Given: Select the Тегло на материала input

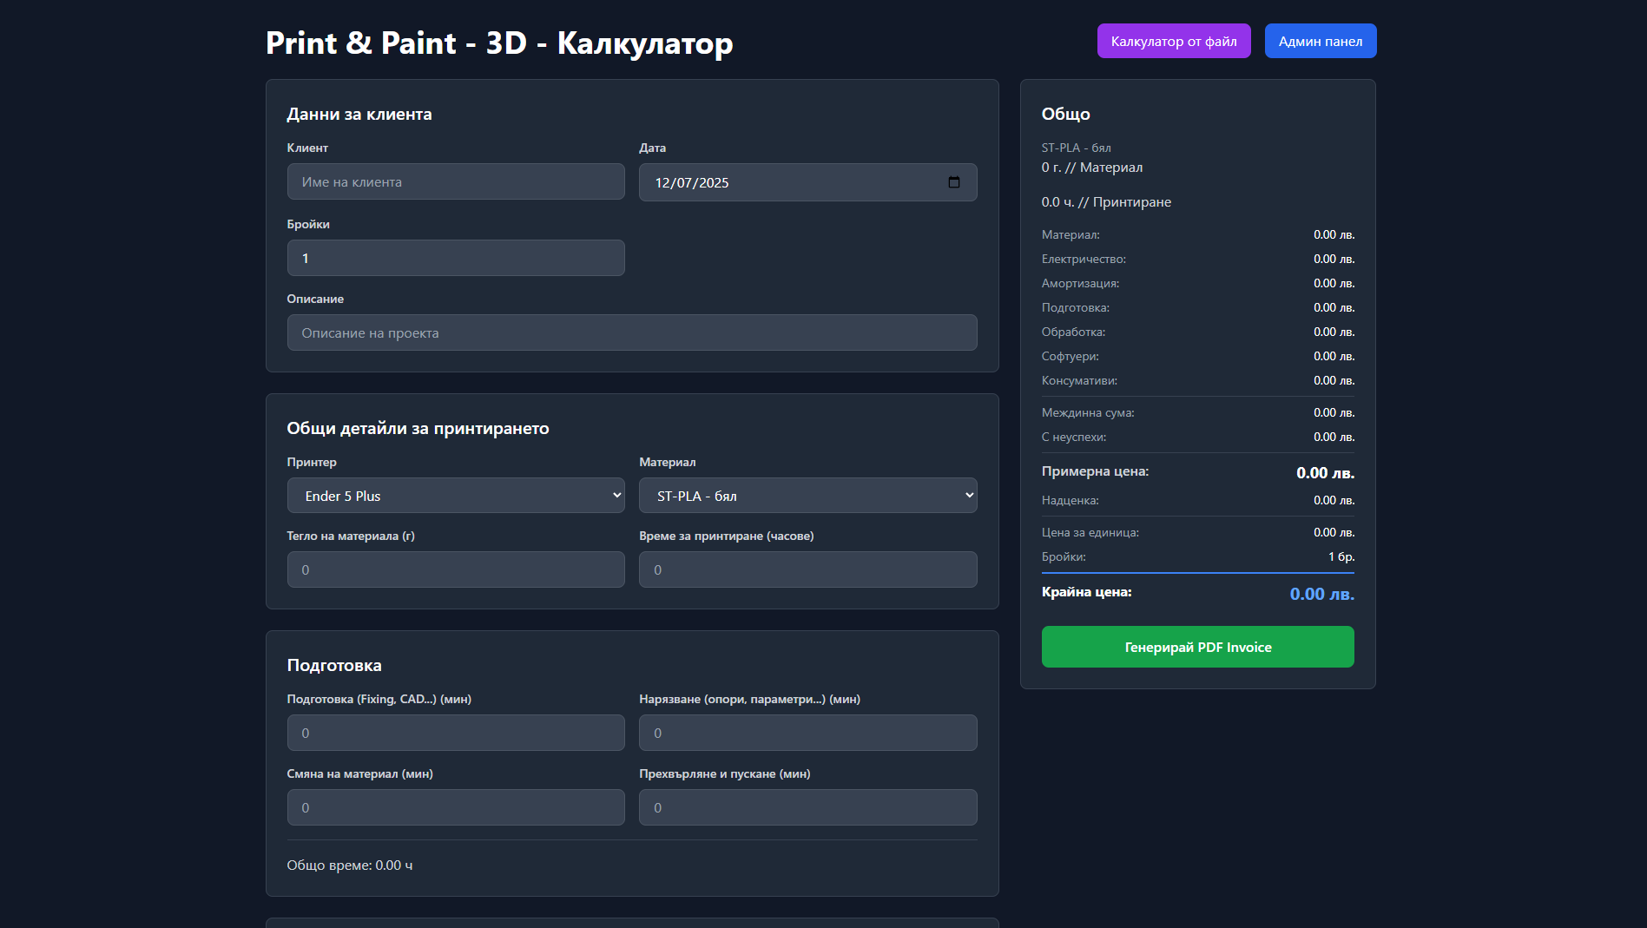Looking at the screenshot, I should click(x=455, y=569).
